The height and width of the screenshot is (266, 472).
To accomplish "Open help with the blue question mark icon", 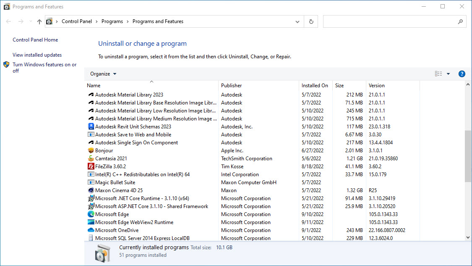I will [462, 74].
